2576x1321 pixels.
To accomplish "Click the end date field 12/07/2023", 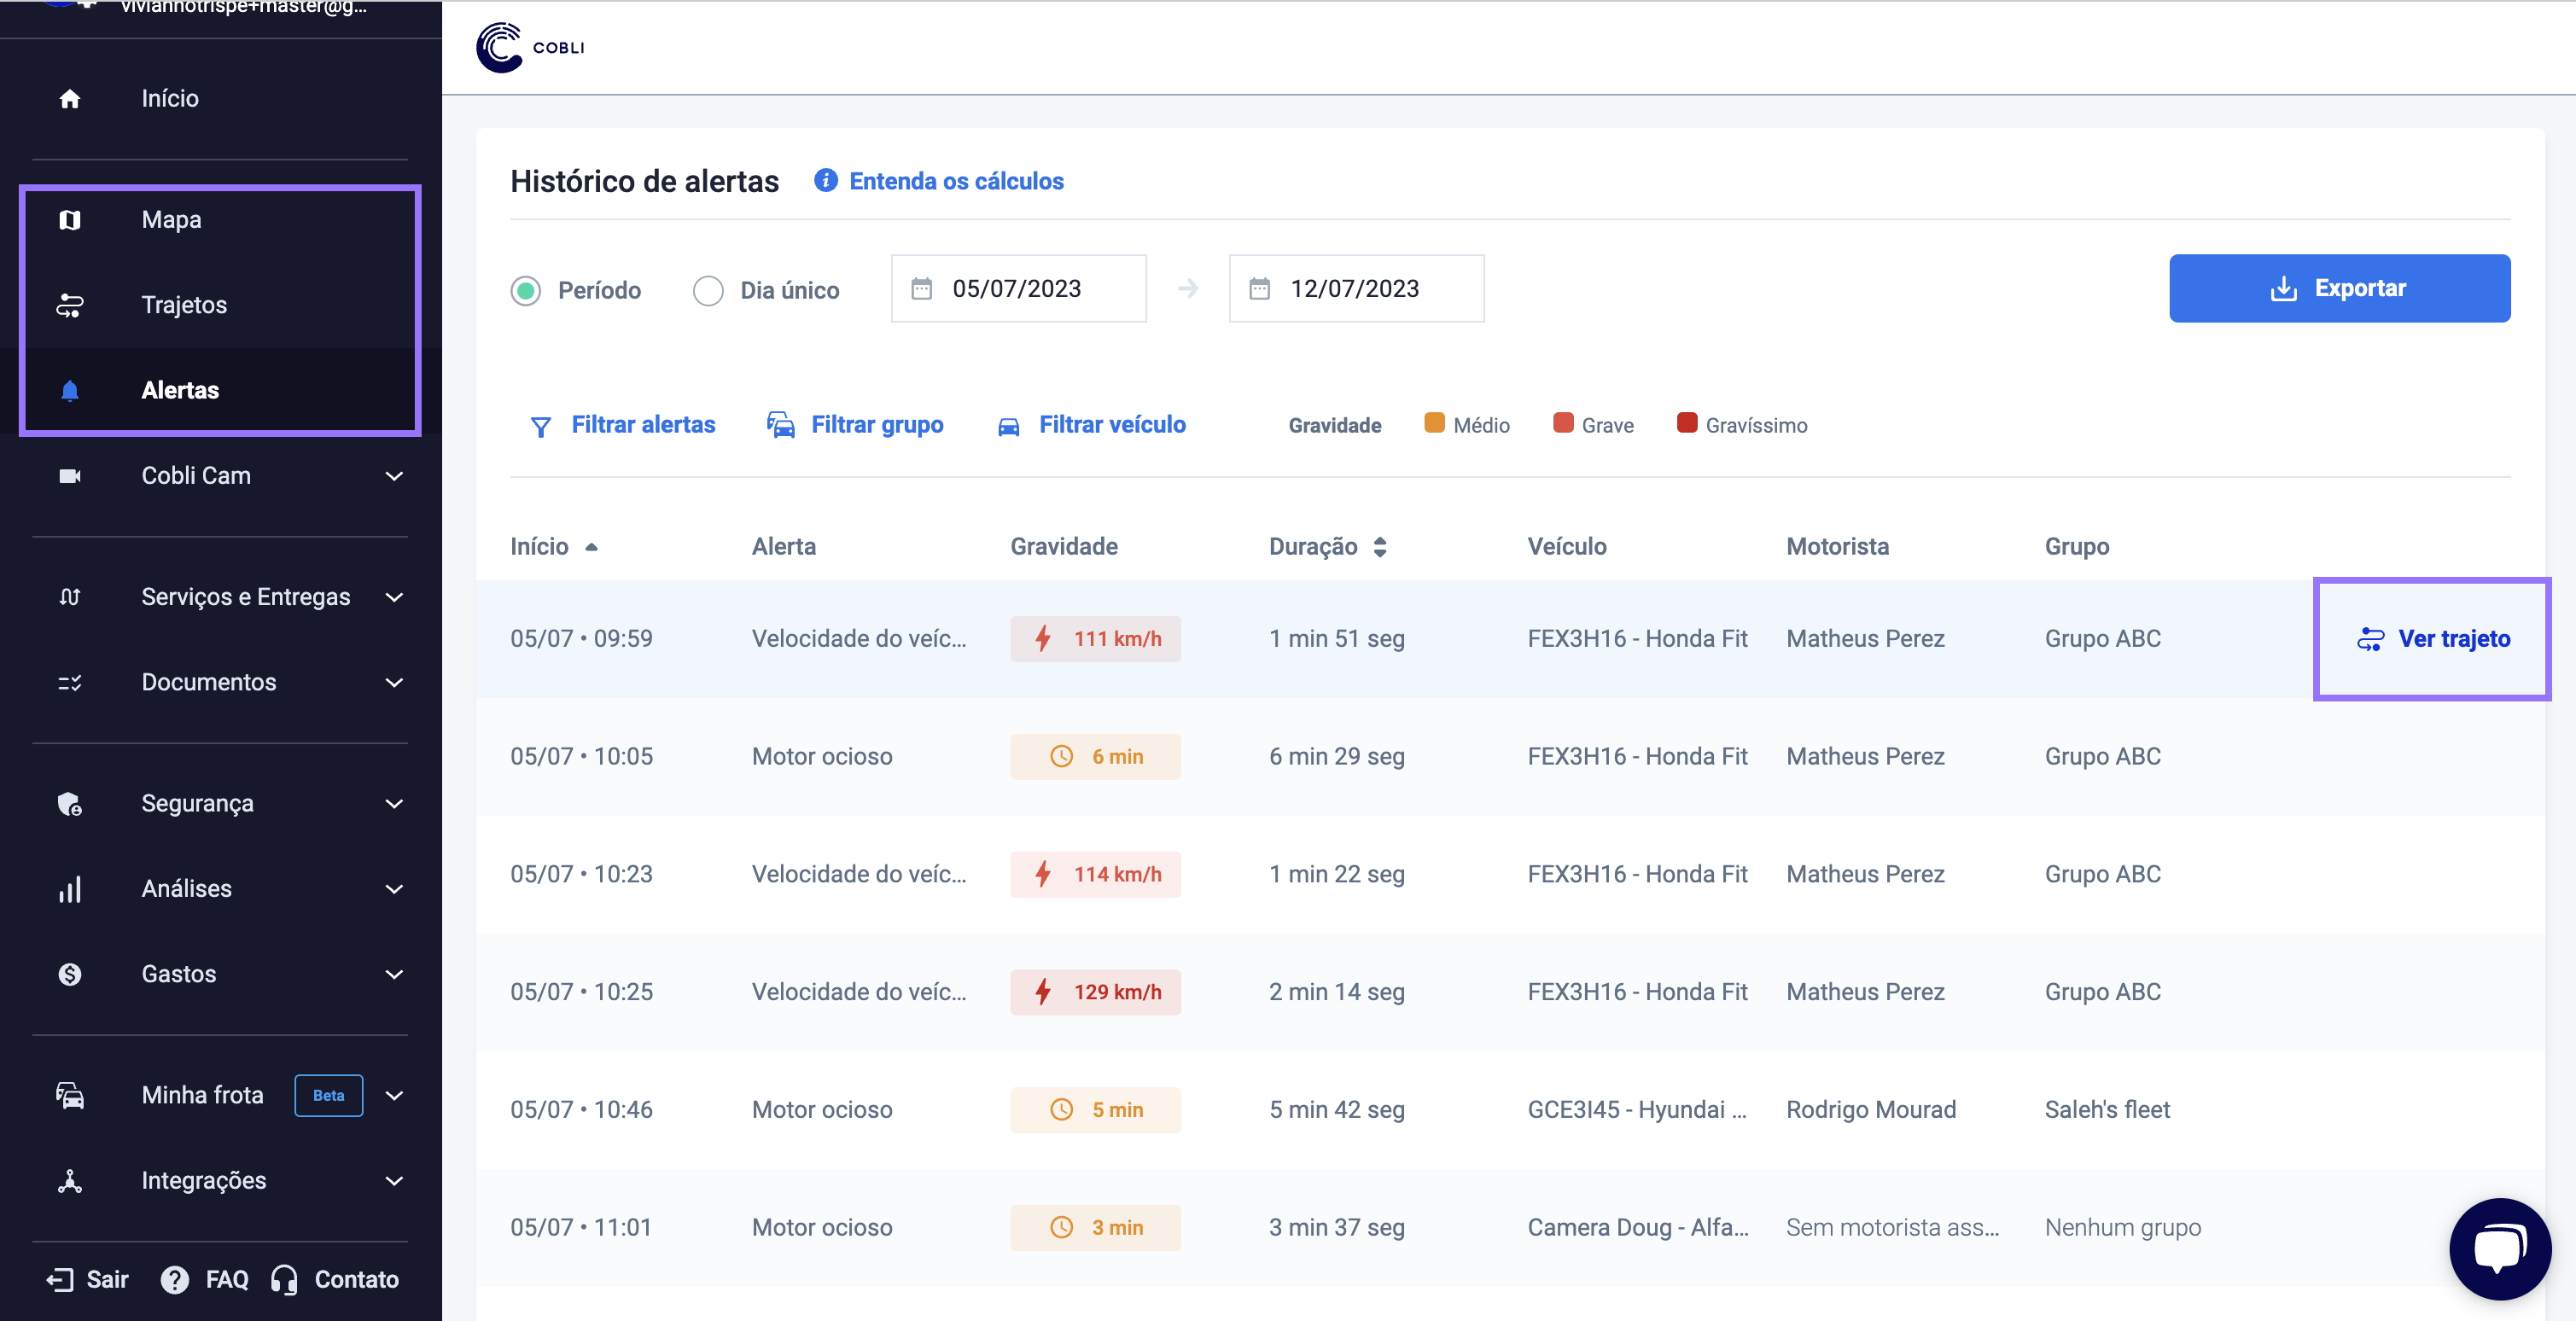I will 1356,289.
